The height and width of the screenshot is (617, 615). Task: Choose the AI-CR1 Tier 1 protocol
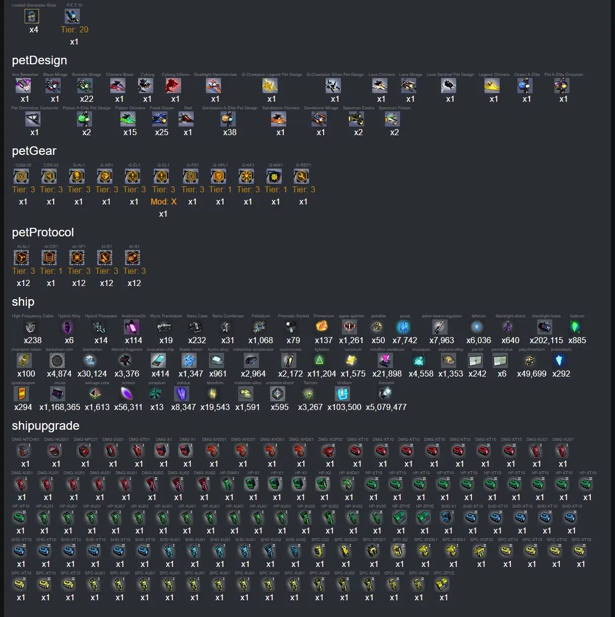(x=49, y=258)
